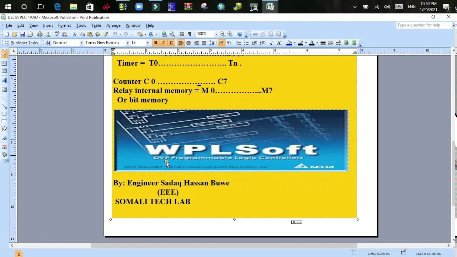Image resolution: width=457 pixels, height=257 pixels.
Task: Click the Paste clipboard icon
Action: click(x=90, y=34)
